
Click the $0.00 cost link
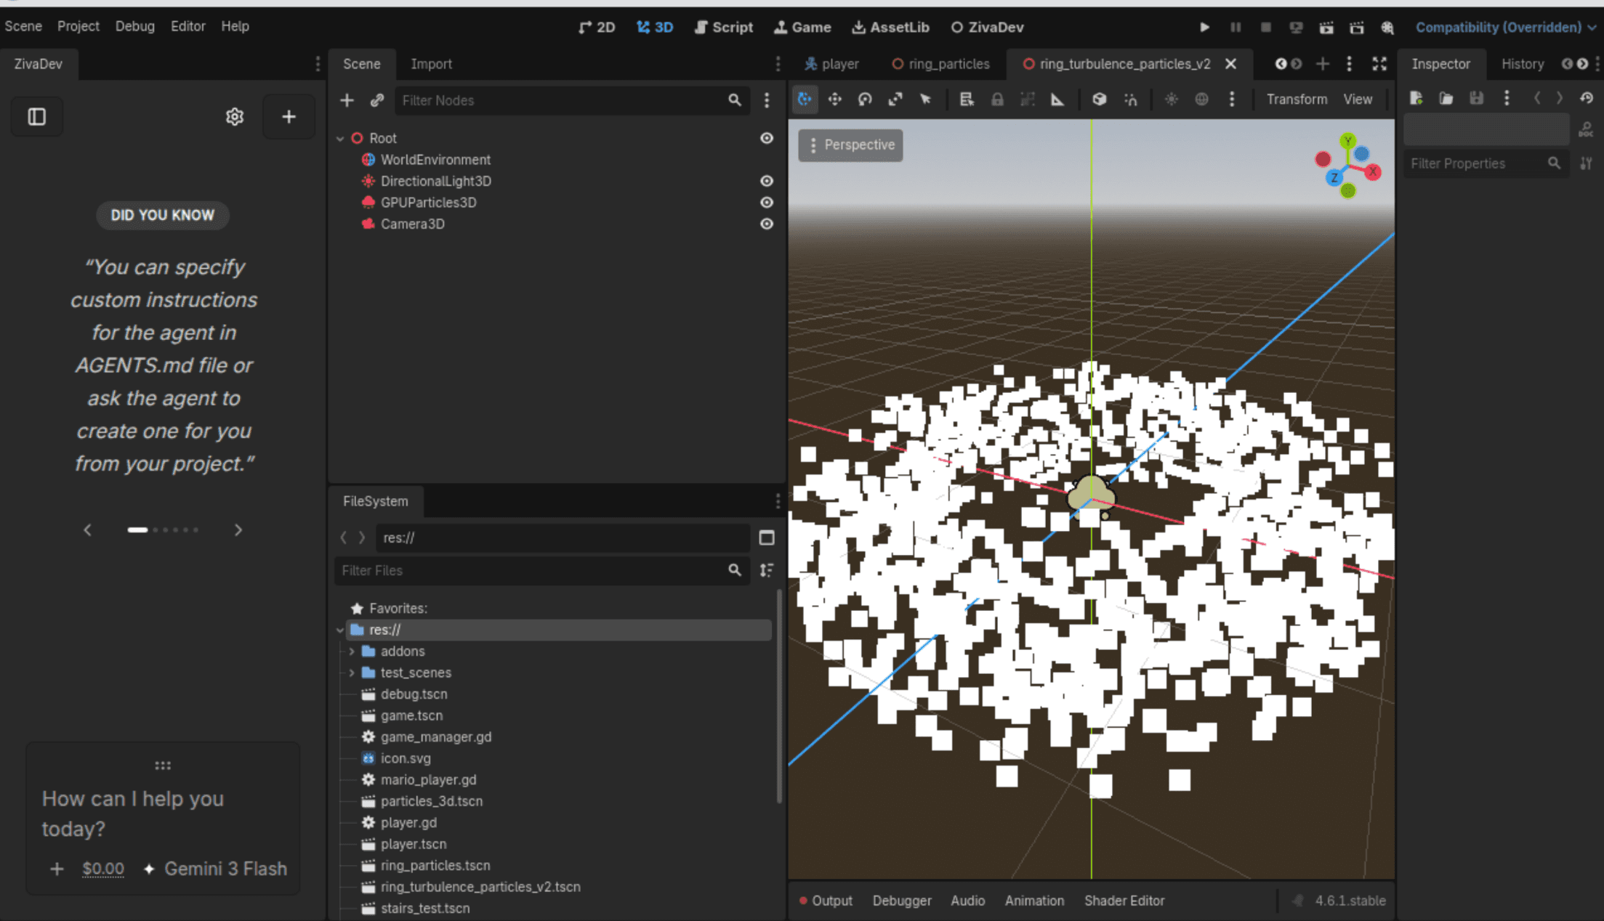(103, 869)
